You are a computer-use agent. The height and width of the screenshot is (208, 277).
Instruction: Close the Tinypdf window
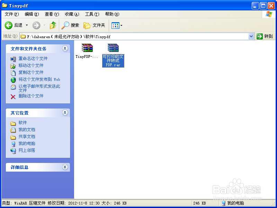point(271,6)
